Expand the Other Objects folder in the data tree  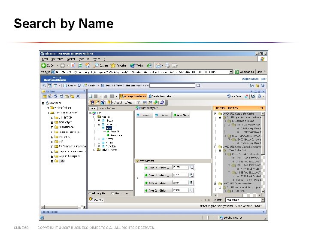[94, 150]
